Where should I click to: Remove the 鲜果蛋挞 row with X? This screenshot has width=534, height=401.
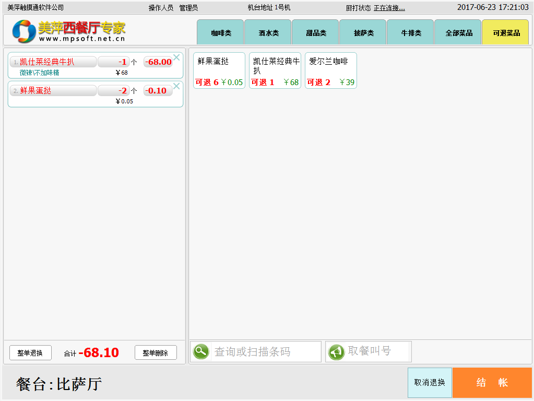click(176, 86)
